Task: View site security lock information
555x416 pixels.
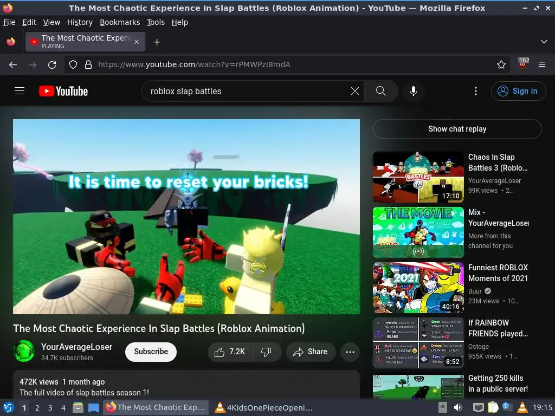Action: [x=88, y=65]
